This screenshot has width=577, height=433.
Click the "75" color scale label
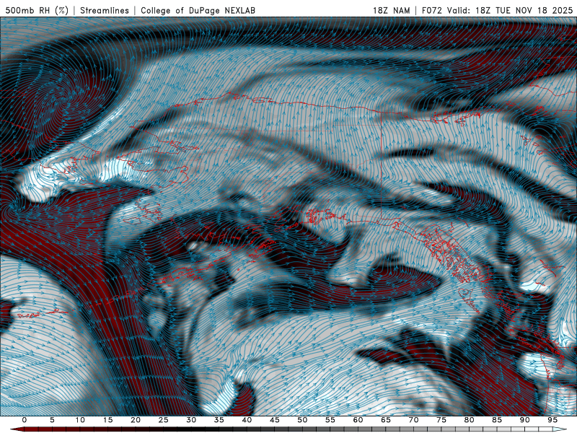(x=441, y=420)
